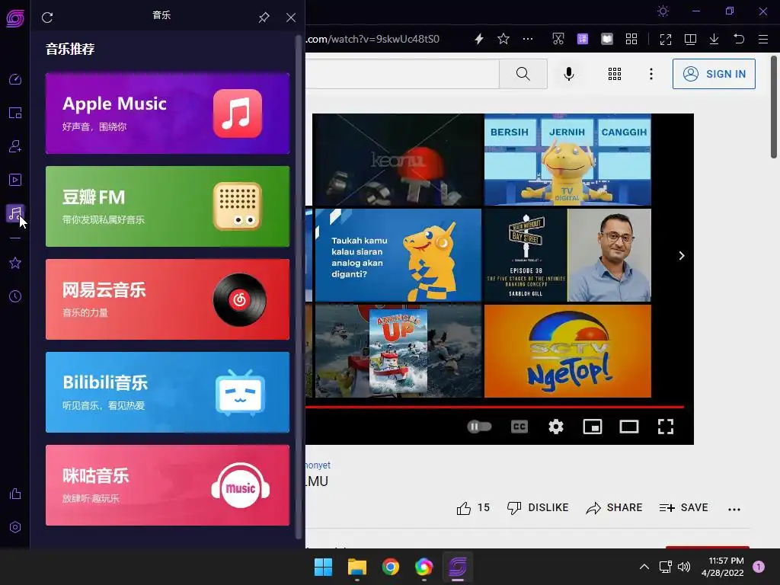This screenshot has width=780, height=585.
Task: Open the SCTV NgeTop suggested video thumbnail
Action: pyautogui.click(x=567, y=350)
